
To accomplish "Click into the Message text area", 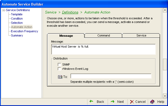I will (x=103, y=49).
